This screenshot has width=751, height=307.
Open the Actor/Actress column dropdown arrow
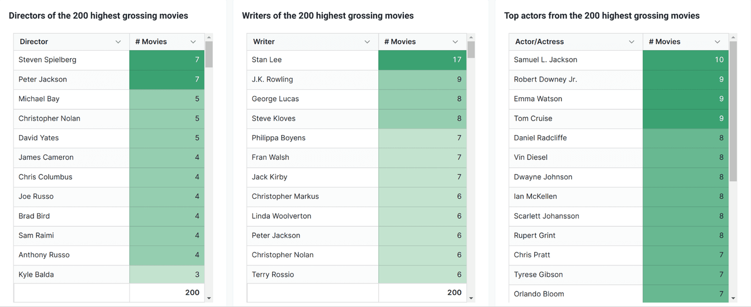631,42
